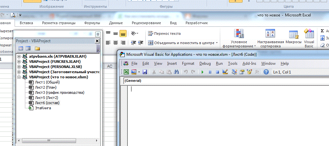
Task: Open VBA Help with the blue question mark icon
Action: (266, 72)
